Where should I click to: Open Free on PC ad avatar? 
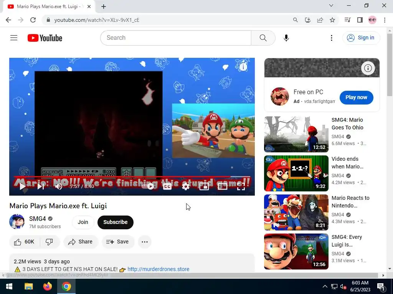(280, 96)
